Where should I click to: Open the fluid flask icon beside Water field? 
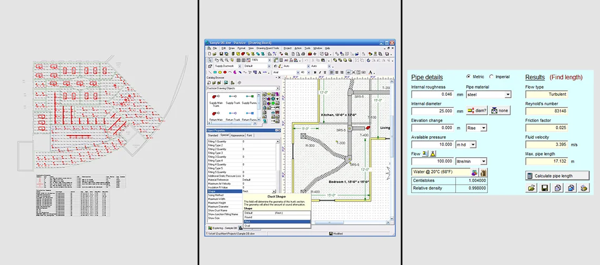[x=474, y=172]
